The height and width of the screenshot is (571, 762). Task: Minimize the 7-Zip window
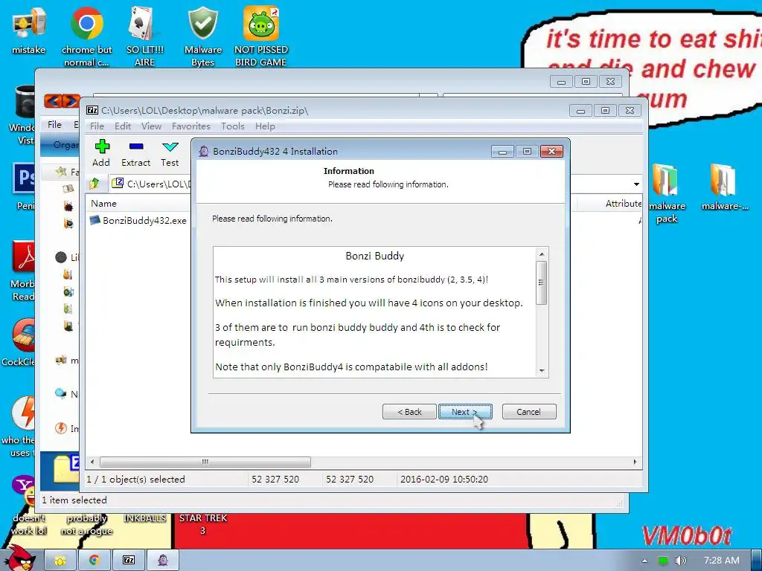point(580,111)
